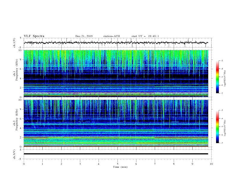Click the ch.1 voltage waveform trace
The height and width of the screenshot is (184, 238).
click(x=116, y=43)
